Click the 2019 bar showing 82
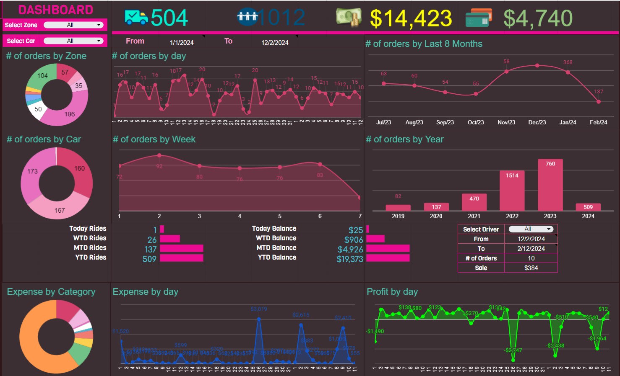This screenshot has height=376, width=620. click(398, 208)
